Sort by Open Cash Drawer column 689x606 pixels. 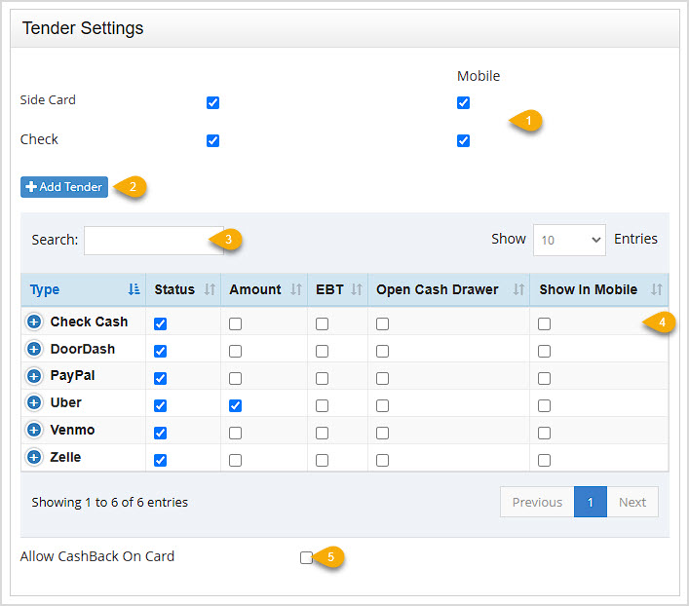(448, 289)
